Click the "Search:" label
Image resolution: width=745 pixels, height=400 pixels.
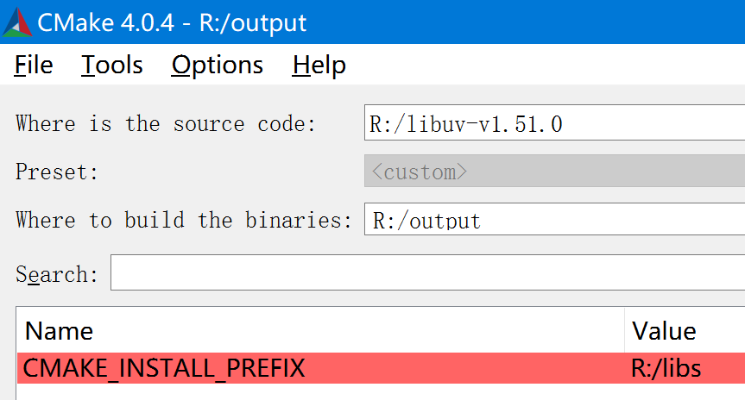click(57, 275)
